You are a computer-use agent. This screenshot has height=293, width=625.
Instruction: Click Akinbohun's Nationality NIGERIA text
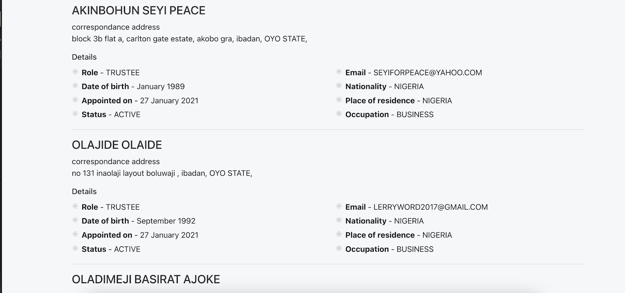[384, 87]
